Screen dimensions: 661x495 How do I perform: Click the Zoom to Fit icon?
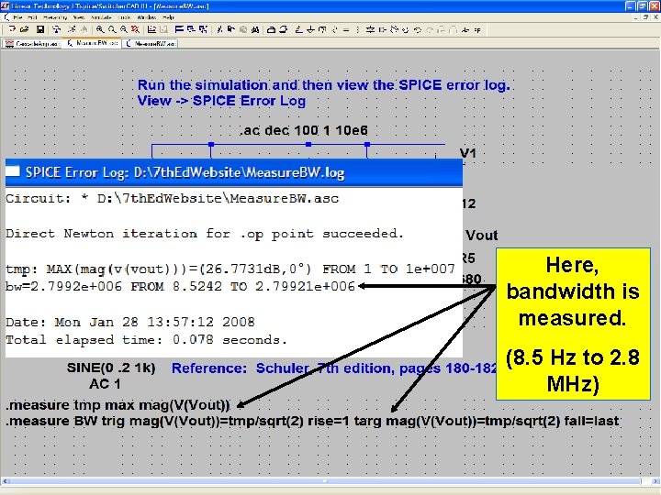tap(135, 29)
